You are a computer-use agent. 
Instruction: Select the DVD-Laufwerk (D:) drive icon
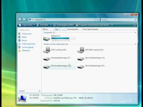point(46,50)
